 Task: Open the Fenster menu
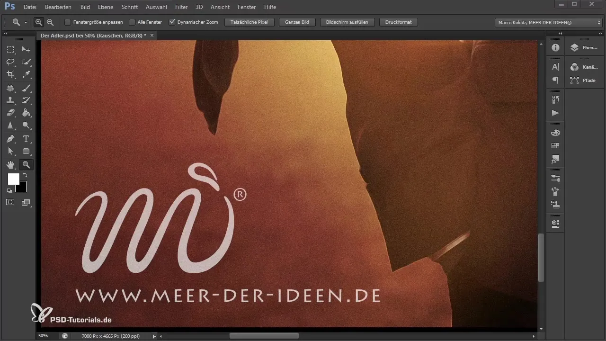click(247, 7)
